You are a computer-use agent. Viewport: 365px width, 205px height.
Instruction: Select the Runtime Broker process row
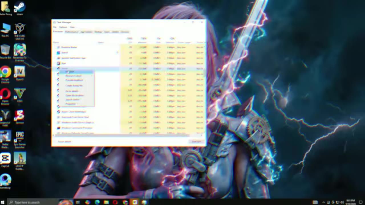click(128, 47)
